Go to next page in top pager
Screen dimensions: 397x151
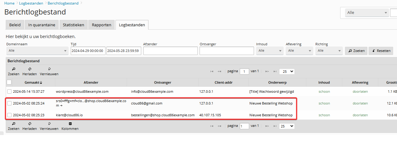267,72
